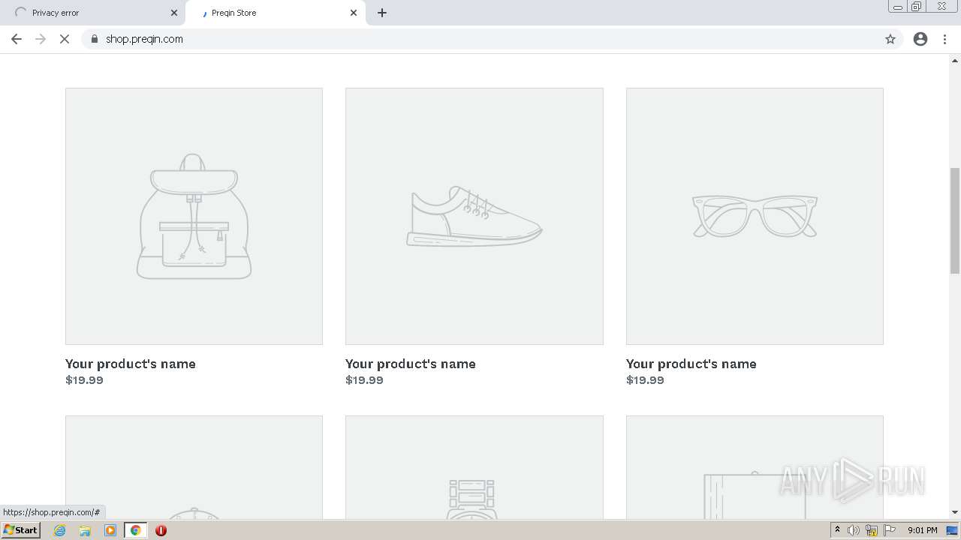The image size is (961, 540).
Task: Click the page vertical scrollbar thumb
Action: (955, 221)
